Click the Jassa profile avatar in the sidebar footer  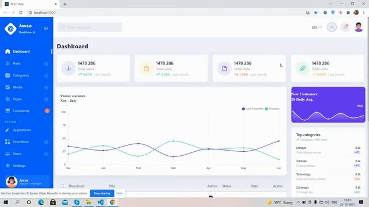12,182
